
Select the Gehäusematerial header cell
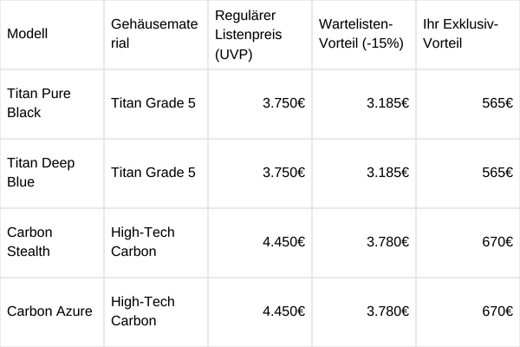153,34
